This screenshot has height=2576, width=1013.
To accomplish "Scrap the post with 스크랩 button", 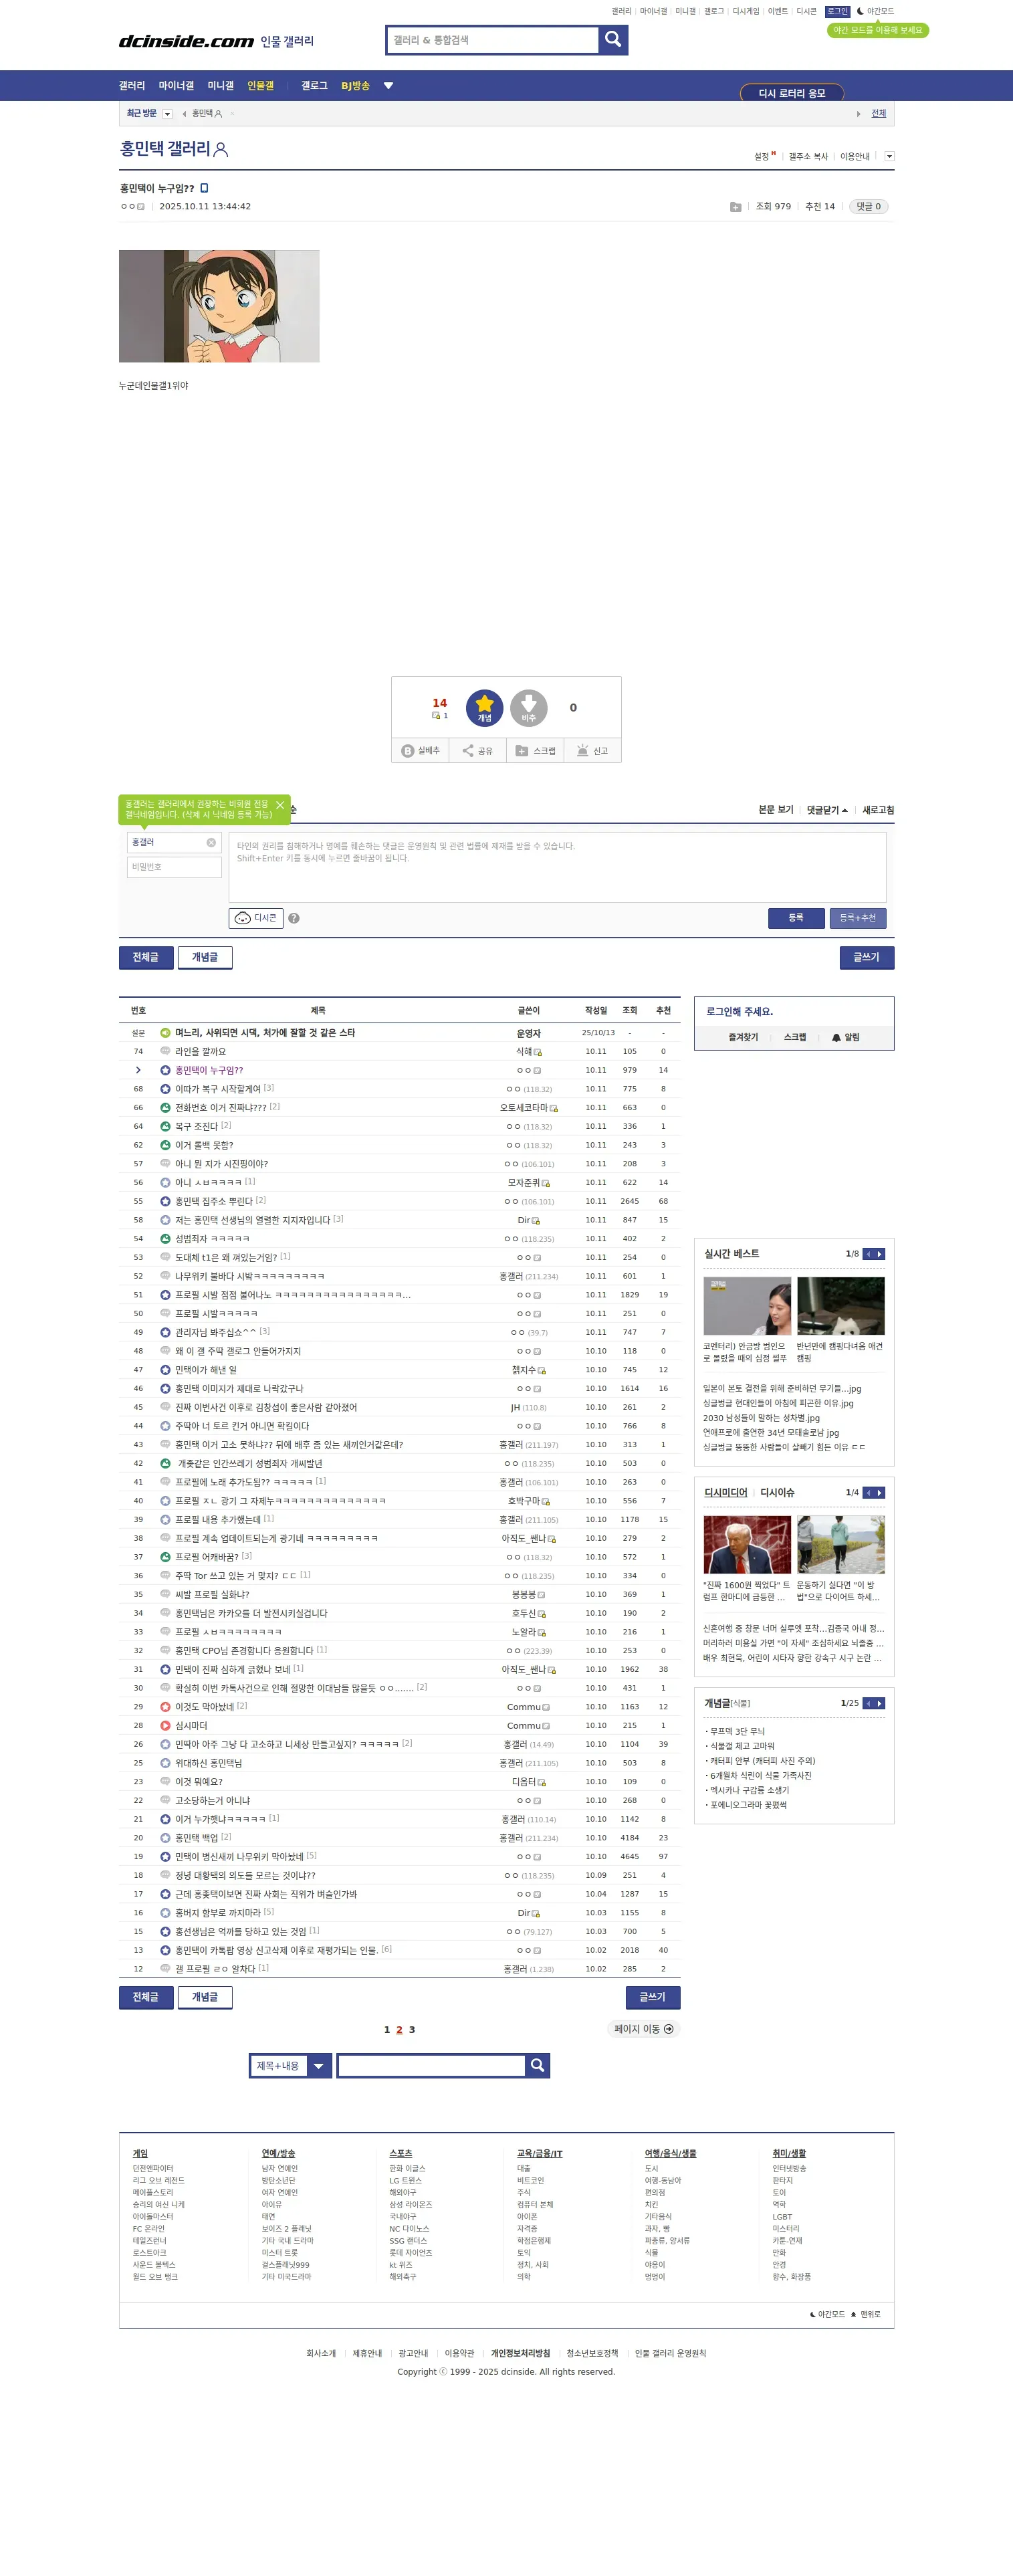I will (535, 750).
